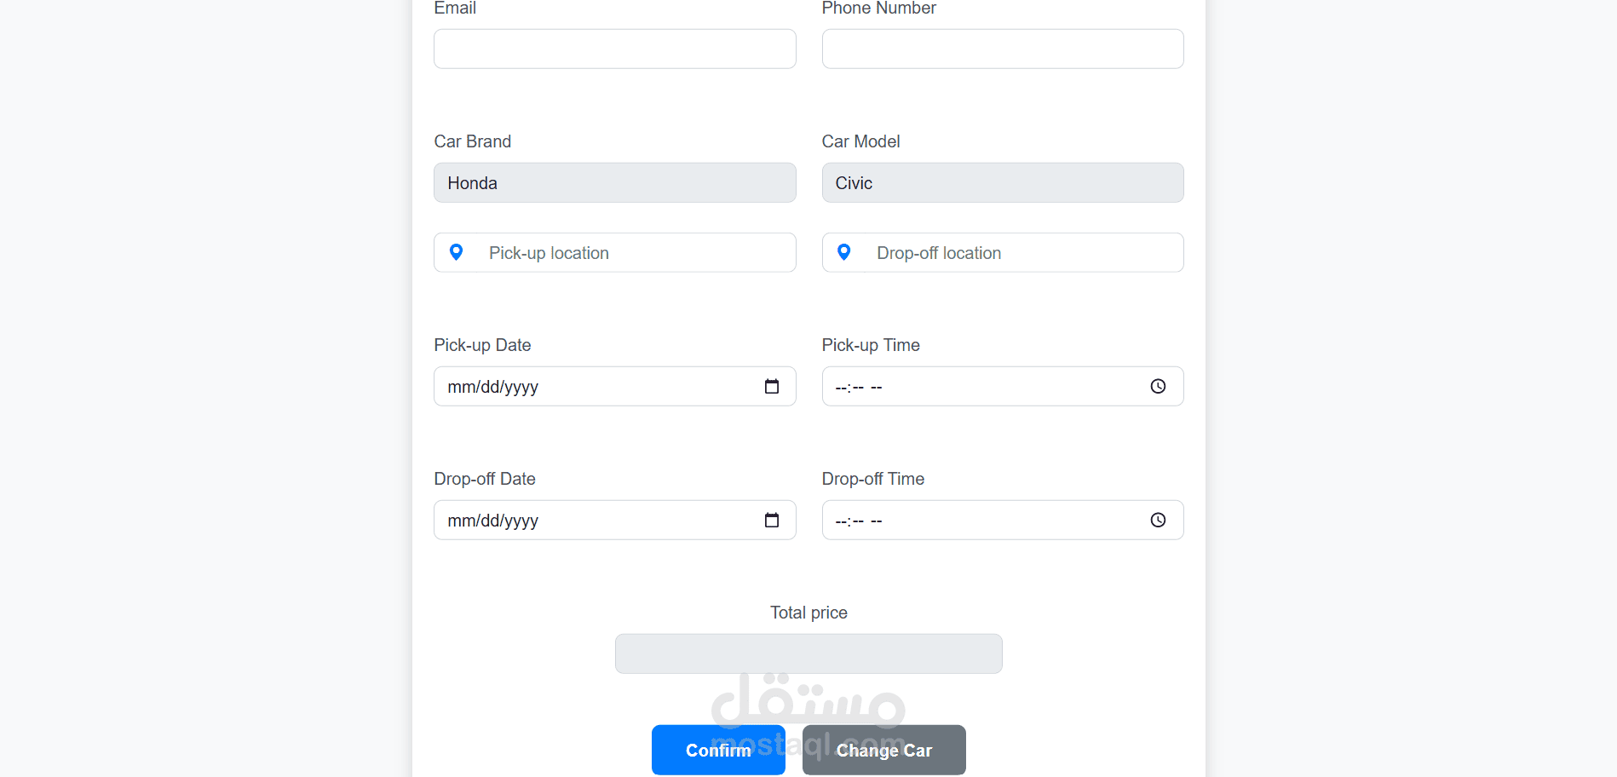Confirm the car booking
The width and height of the screenshot is (1617, 777).
pos(718,750)
